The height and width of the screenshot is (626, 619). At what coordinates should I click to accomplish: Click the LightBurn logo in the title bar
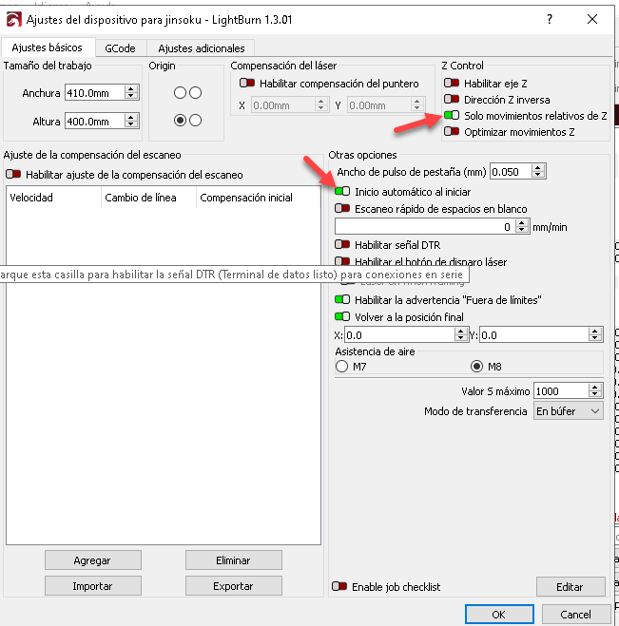[x=13, y=19]
